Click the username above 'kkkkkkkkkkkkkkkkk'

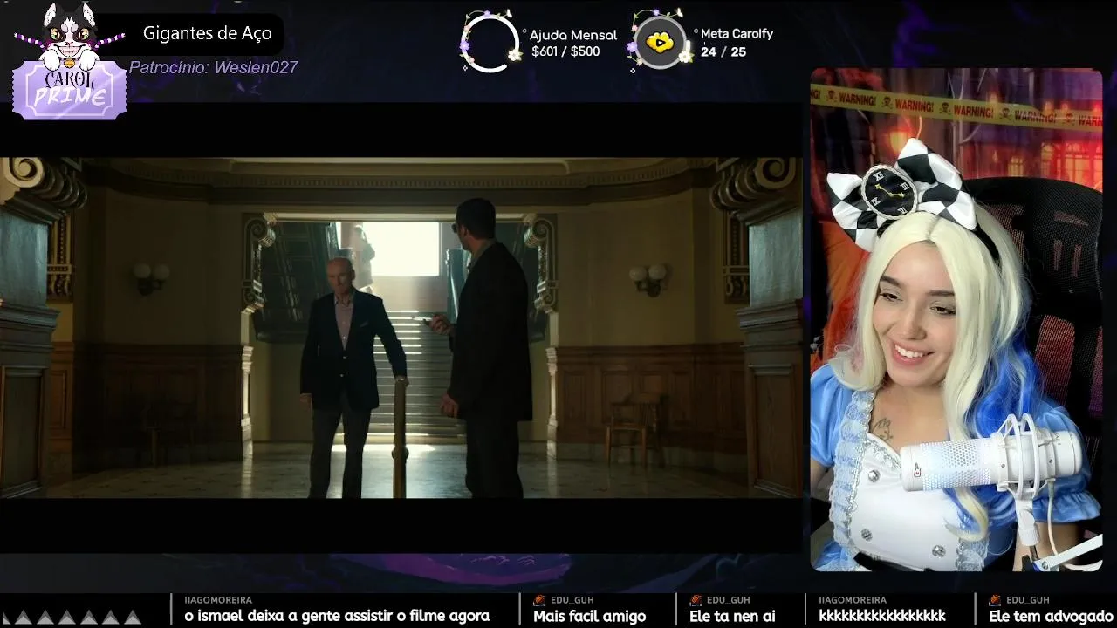(x=853, y=600)
